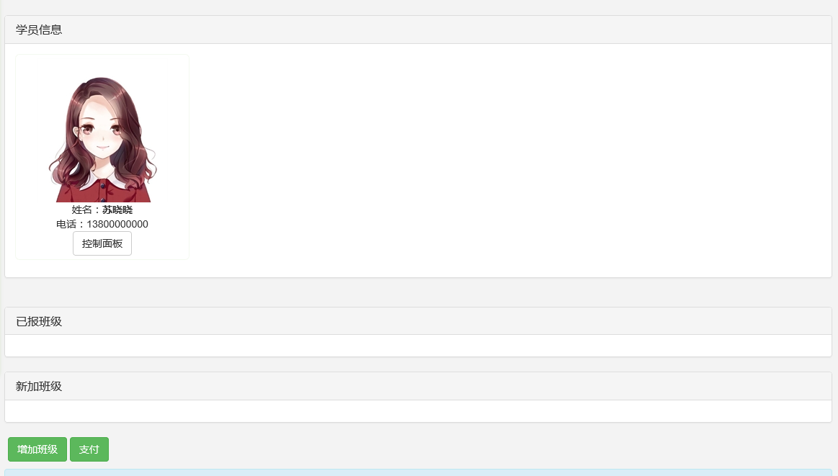Click the 姓名： label text
Image resolution: width=838 pixels, height=476 pixels.
tap(86, 210)
